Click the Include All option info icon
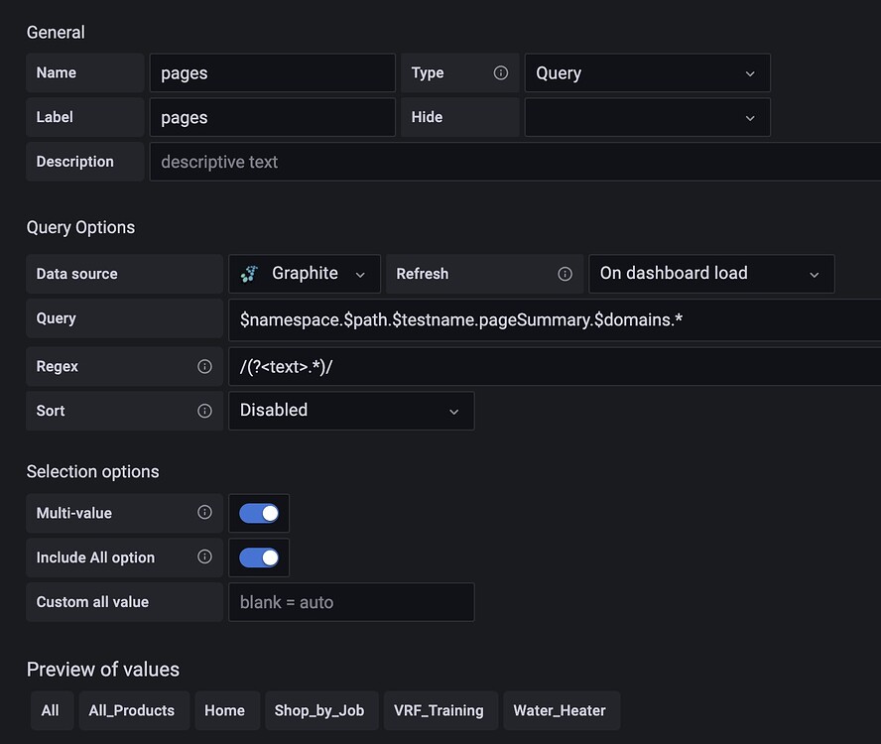 [205, 558]
